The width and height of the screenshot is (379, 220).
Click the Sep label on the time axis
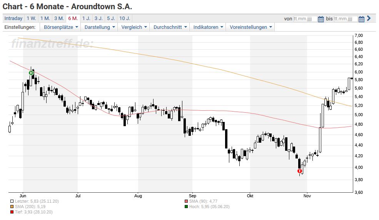pos(193,196)
